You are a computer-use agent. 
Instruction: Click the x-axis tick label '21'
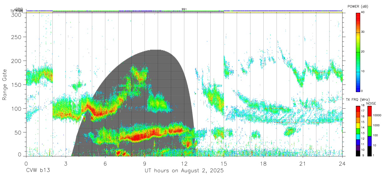303,163
